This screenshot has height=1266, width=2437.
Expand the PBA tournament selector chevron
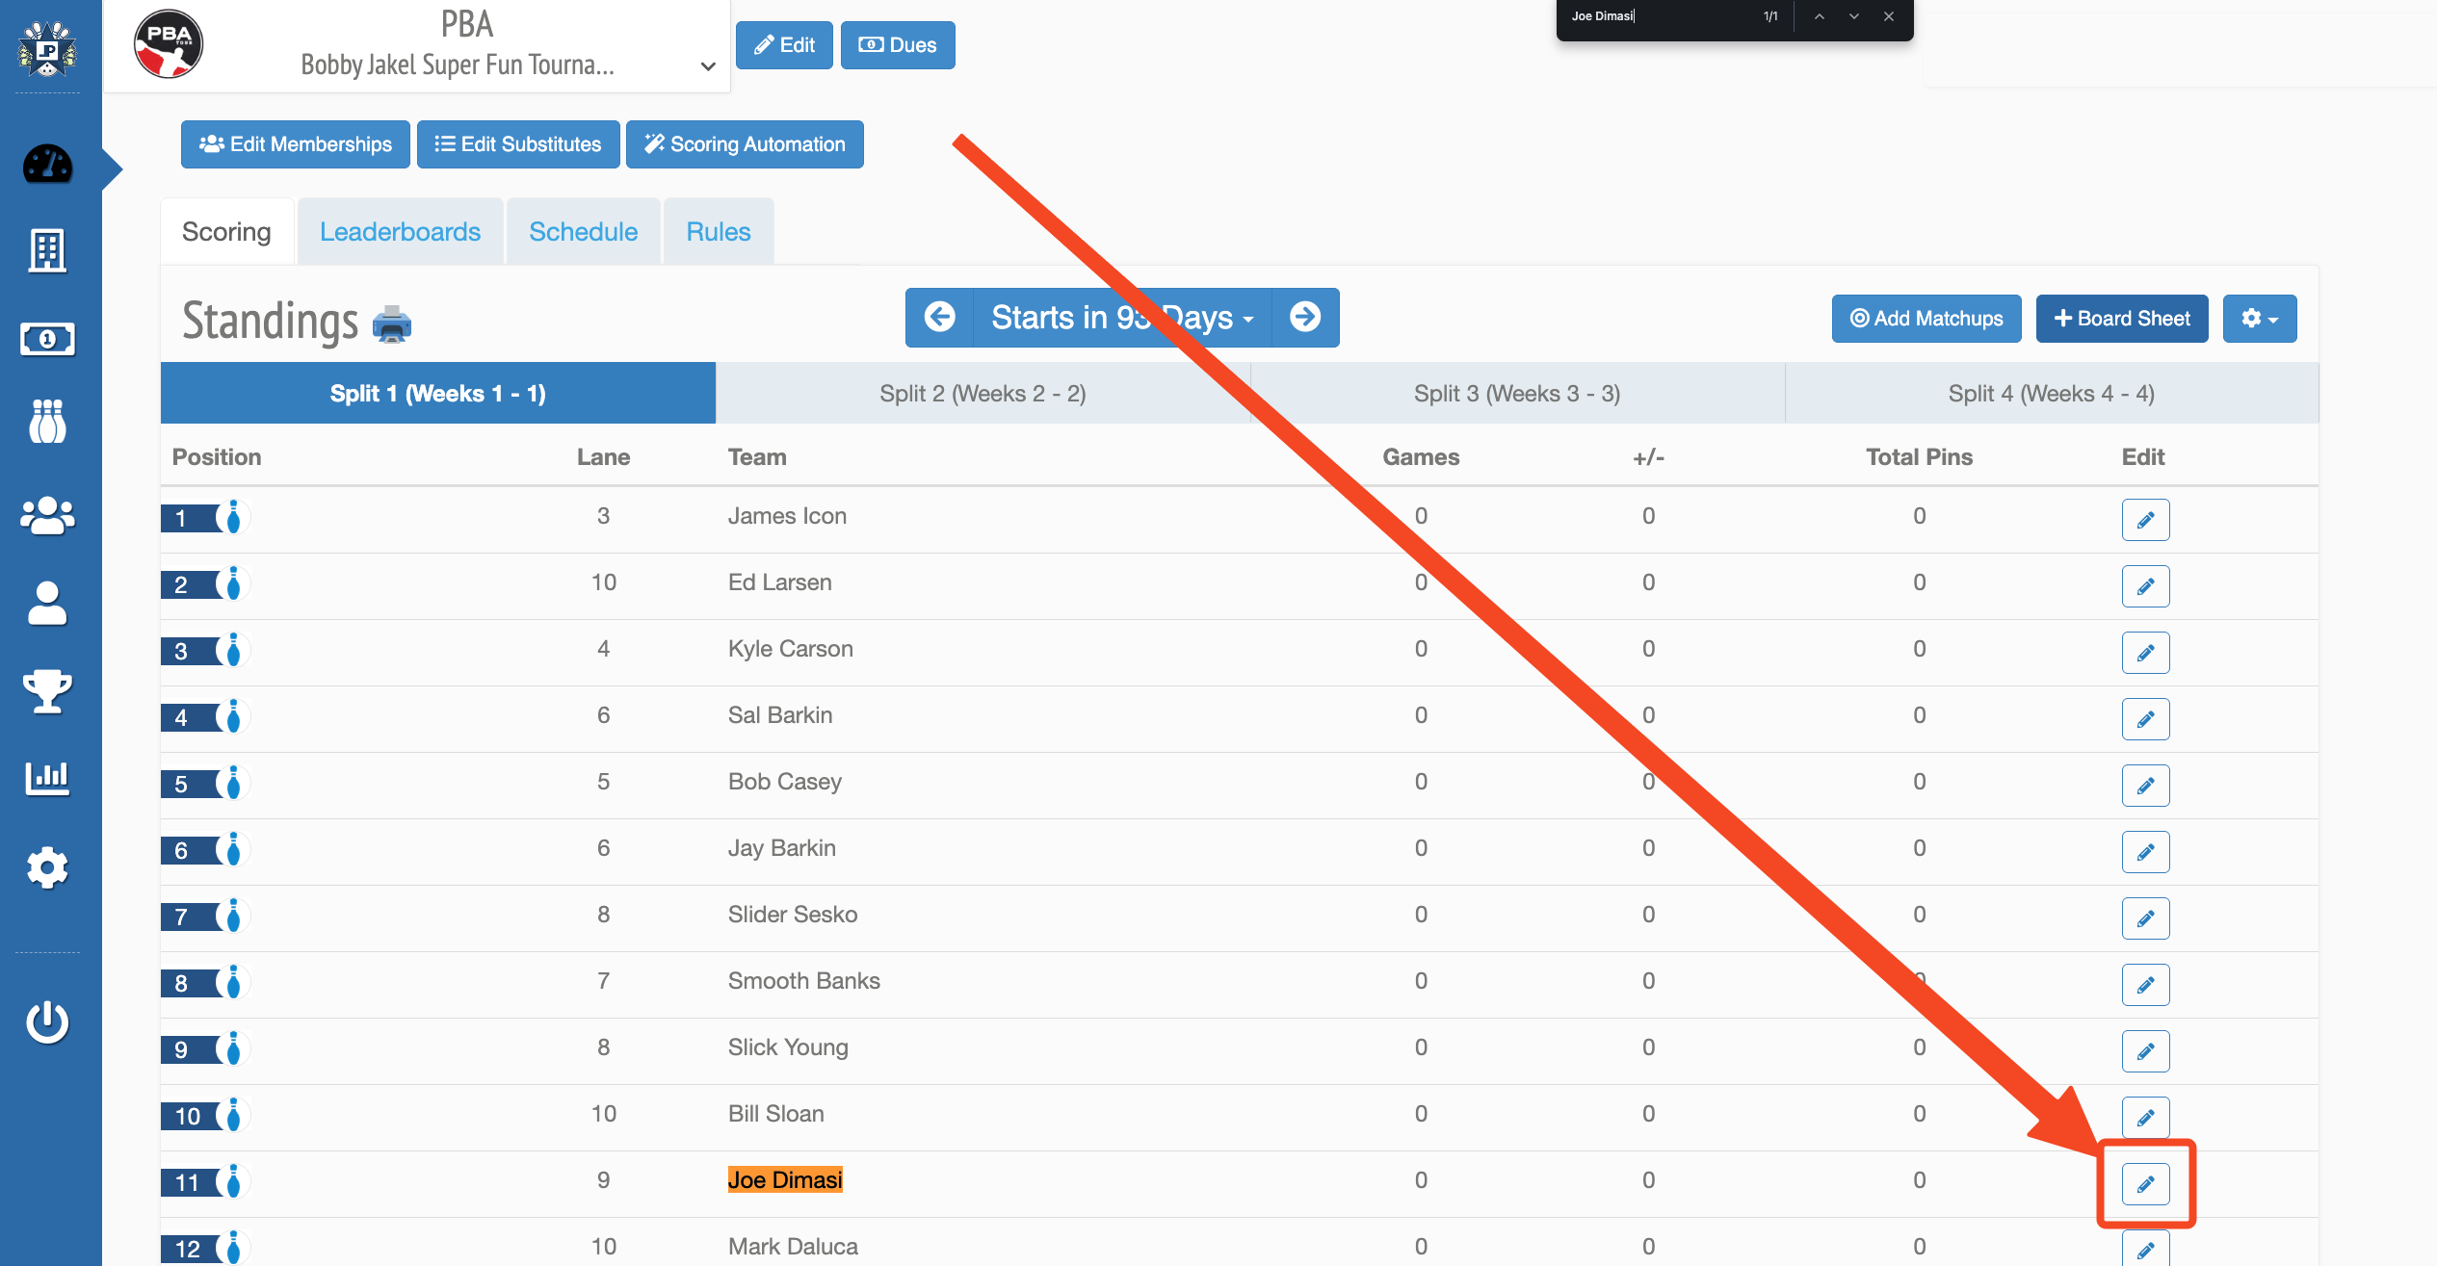pyautogui.click(x=708, y=66)
